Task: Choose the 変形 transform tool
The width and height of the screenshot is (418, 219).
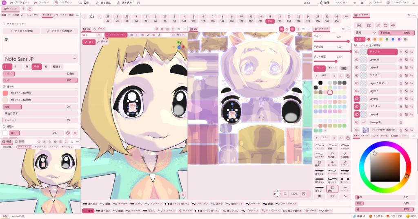Action: 332,189
